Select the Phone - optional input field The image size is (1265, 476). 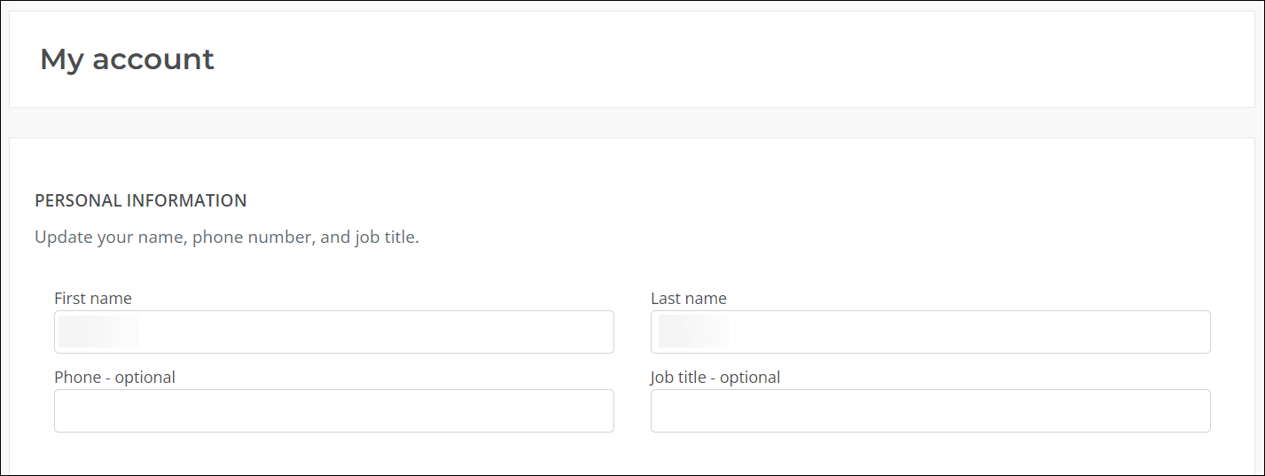tap(333, 410)
